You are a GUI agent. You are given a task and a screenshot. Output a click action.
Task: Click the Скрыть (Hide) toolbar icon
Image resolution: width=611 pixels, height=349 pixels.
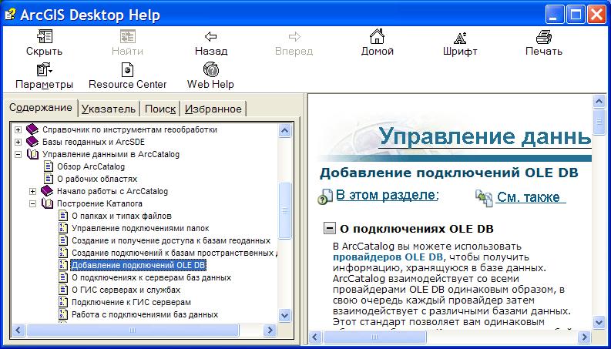coord(45,37)
